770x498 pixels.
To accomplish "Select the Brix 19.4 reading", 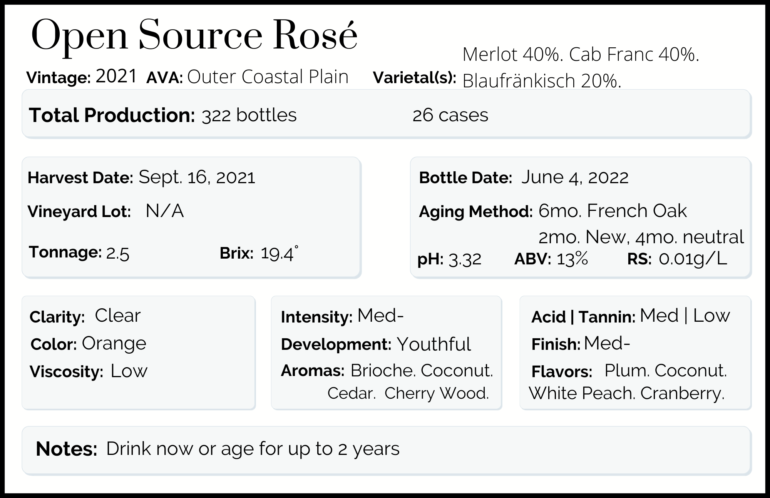I will pyautogui.click(x=279, y=253).
